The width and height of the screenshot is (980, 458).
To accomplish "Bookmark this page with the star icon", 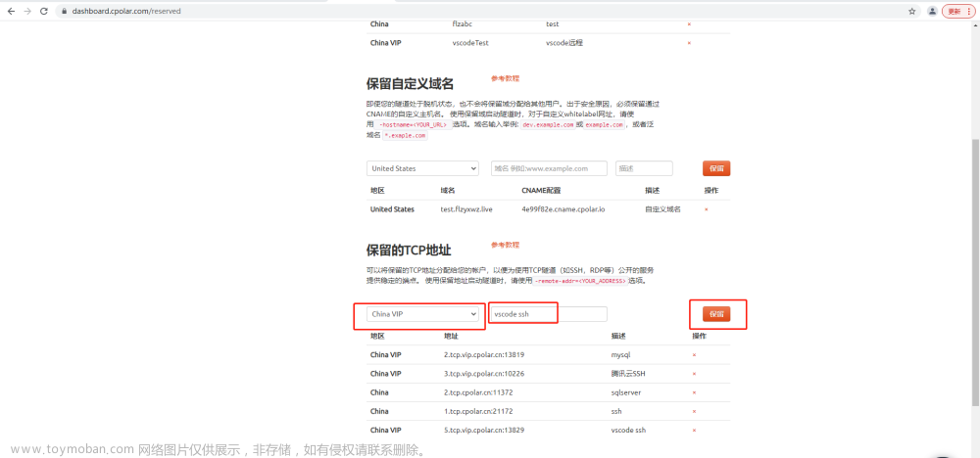I will 911,11.
